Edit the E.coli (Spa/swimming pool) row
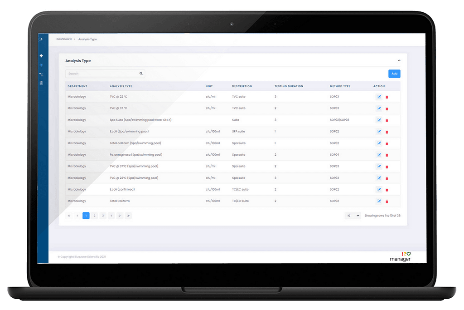Viewport: 464px width, 310px height. 379,131
